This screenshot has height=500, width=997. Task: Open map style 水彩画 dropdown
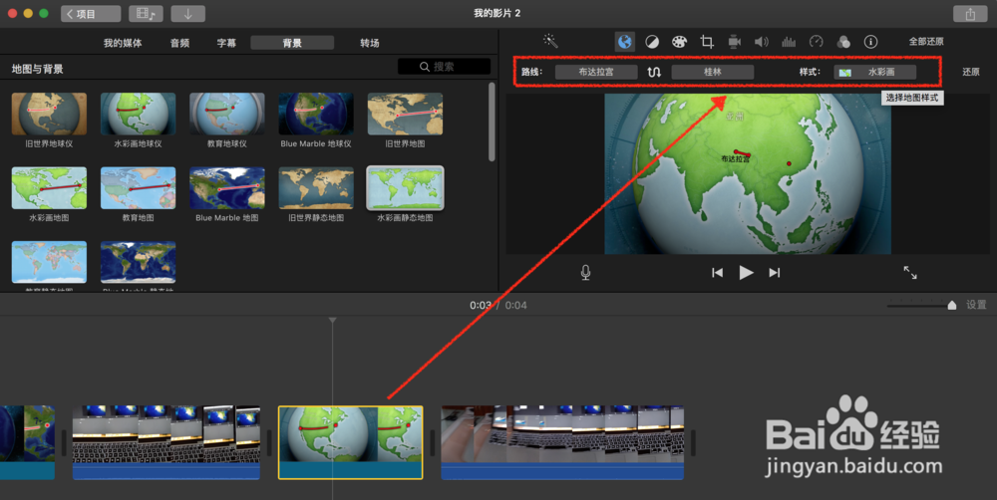click(x=875, y=72)
